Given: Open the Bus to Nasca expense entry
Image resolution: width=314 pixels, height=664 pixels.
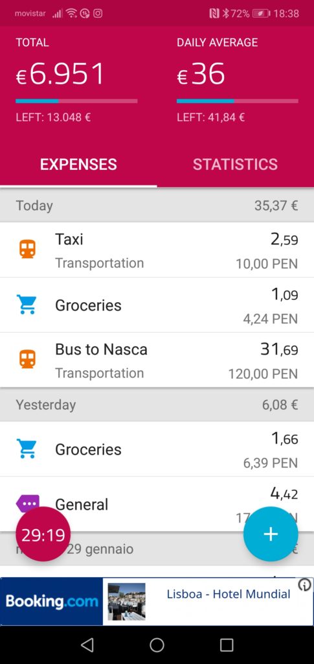Looking at the screenshot, I should tap(157, 360).
